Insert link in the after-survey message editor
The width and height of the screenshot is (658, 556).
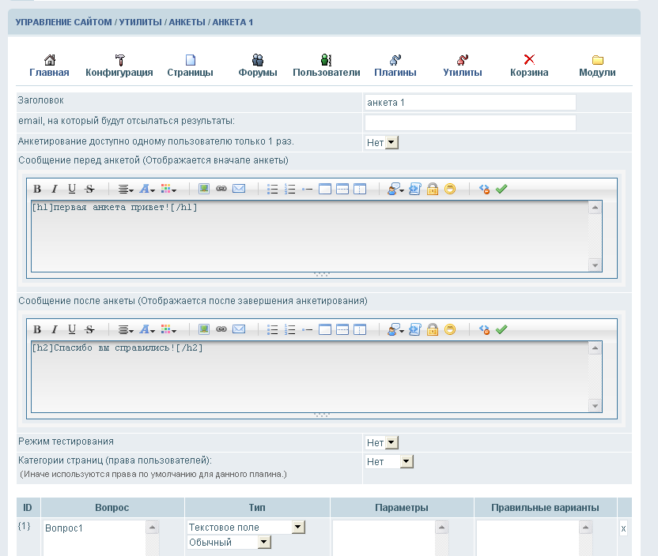[x=221, y=329]
